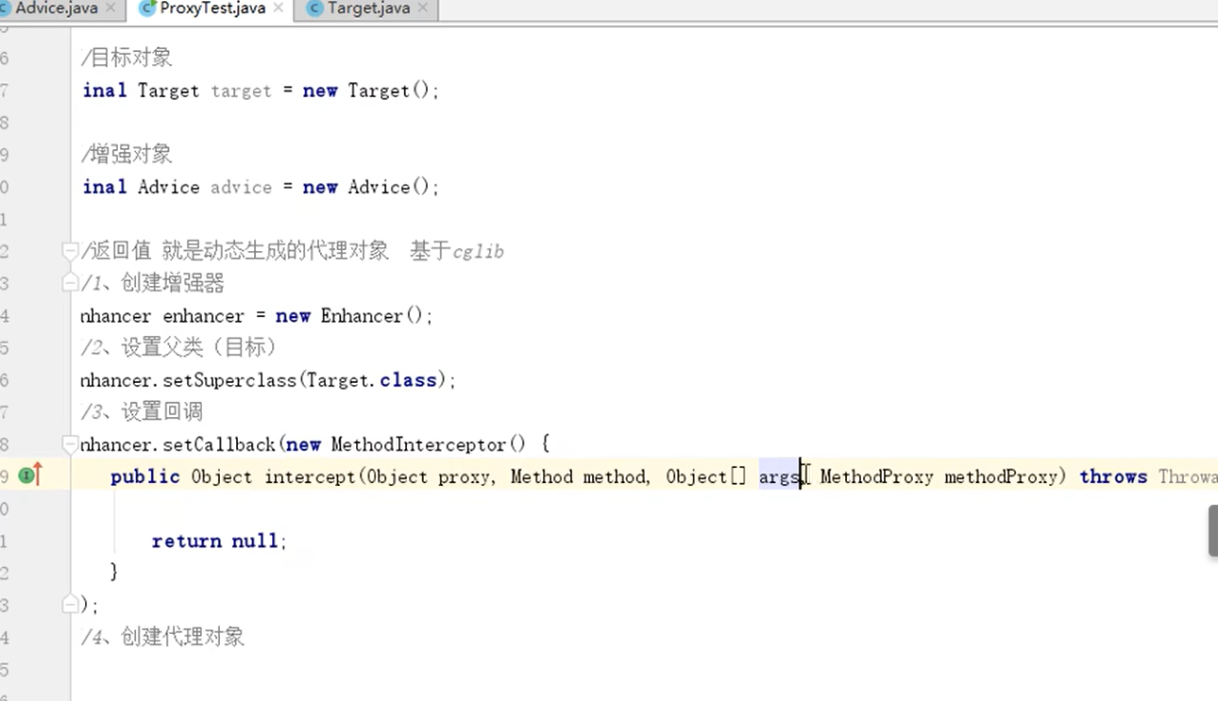Click the fold marker beside the 创建增强器 comment

[x=70, y=282]
